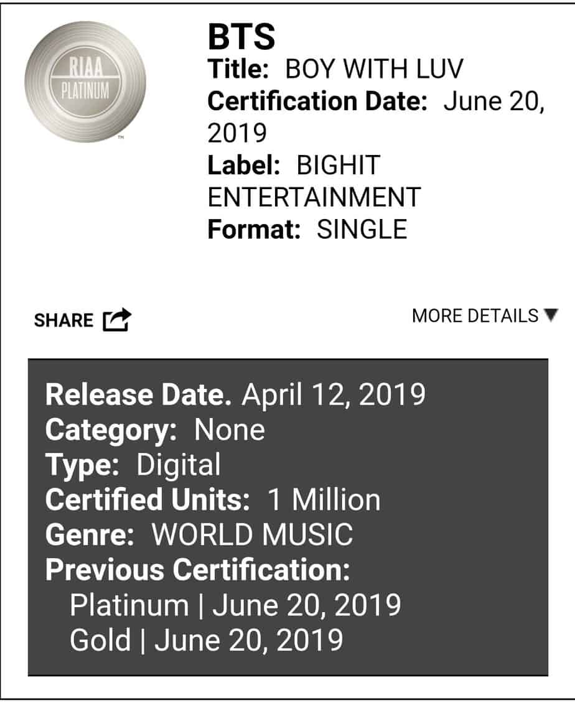575x703 pixels.
Task: Click the share arrow icon
Action: (118, 320)
